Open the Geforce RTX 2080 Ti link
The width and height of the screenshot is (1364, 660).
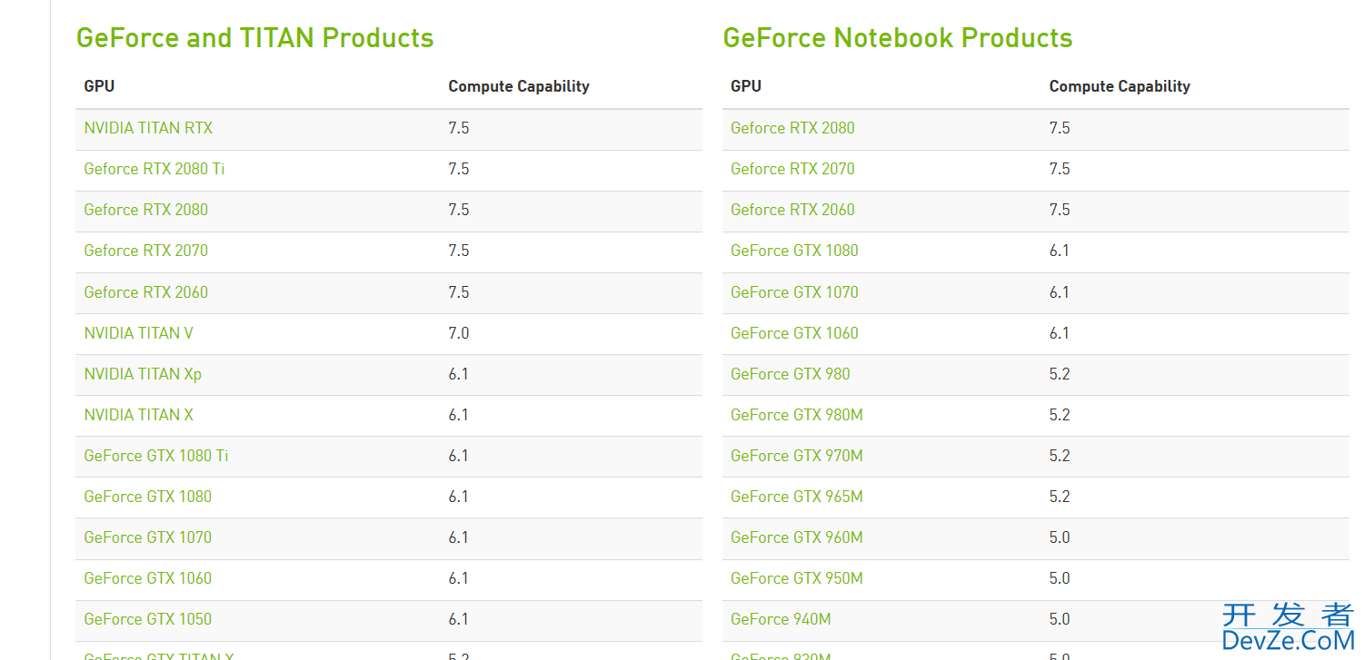(x=154, y=169)
